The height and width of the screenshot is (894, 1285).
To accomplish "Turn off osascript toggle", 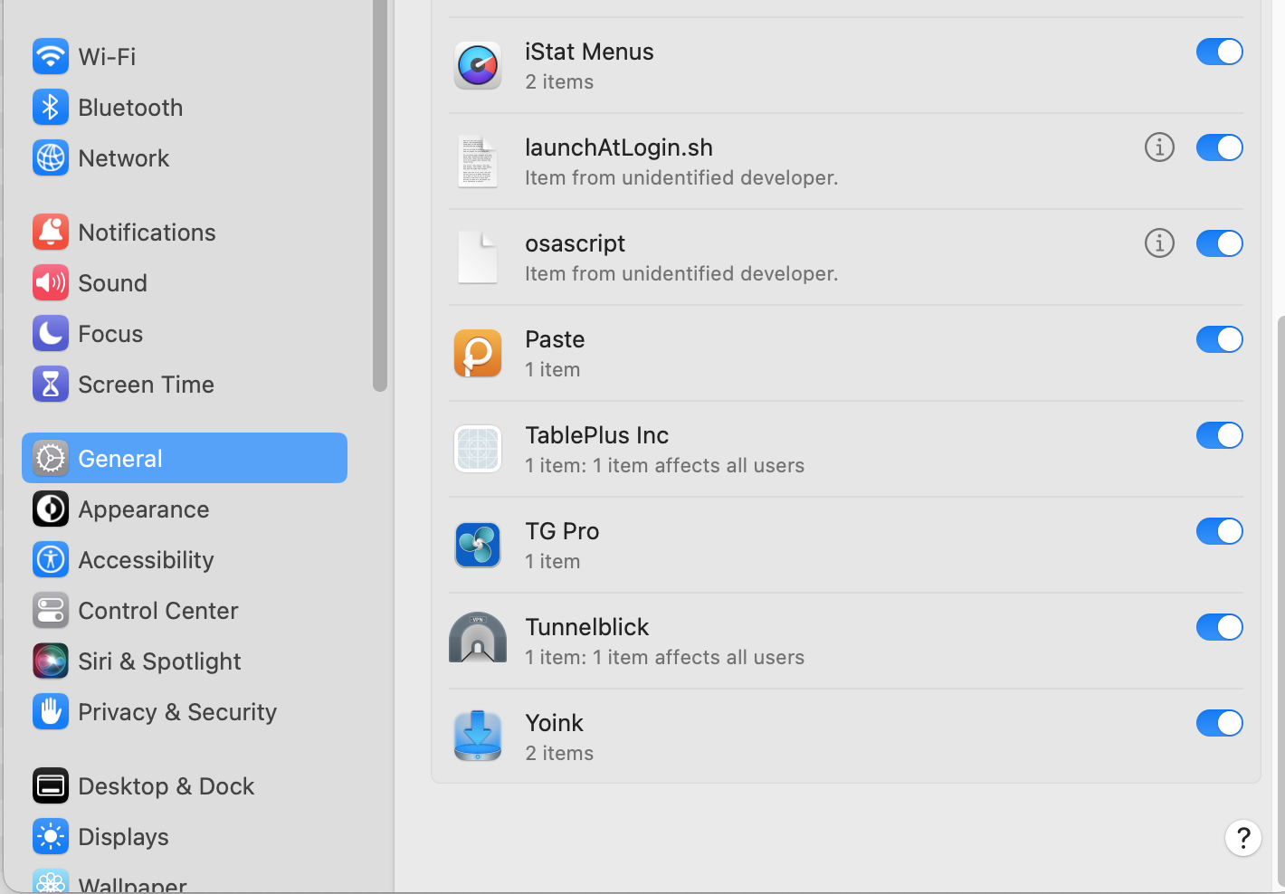I will [1220, 243].
